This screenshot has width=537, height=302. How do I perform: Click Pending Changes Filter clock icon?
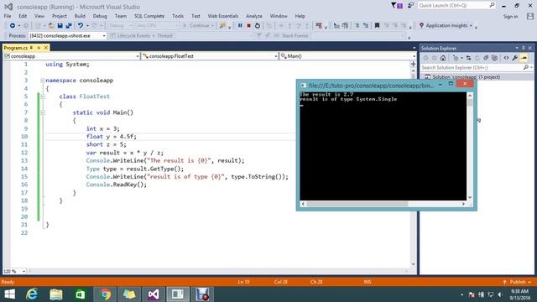[x=456, y=58]
